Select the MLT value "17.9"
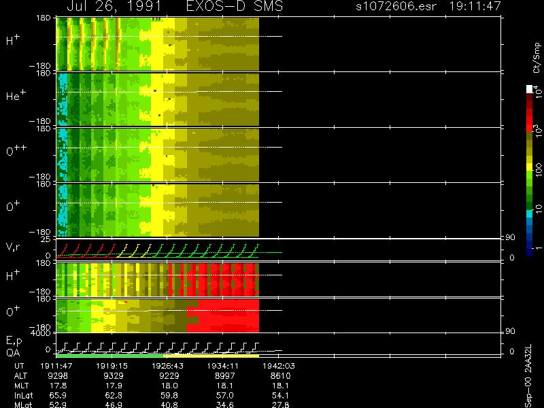Screen dimensions: 544x408 [114, 386]
